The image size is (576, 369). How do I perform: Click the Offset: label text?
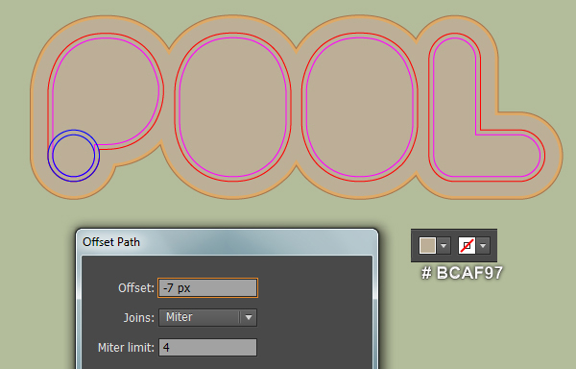tap(136, 287)
